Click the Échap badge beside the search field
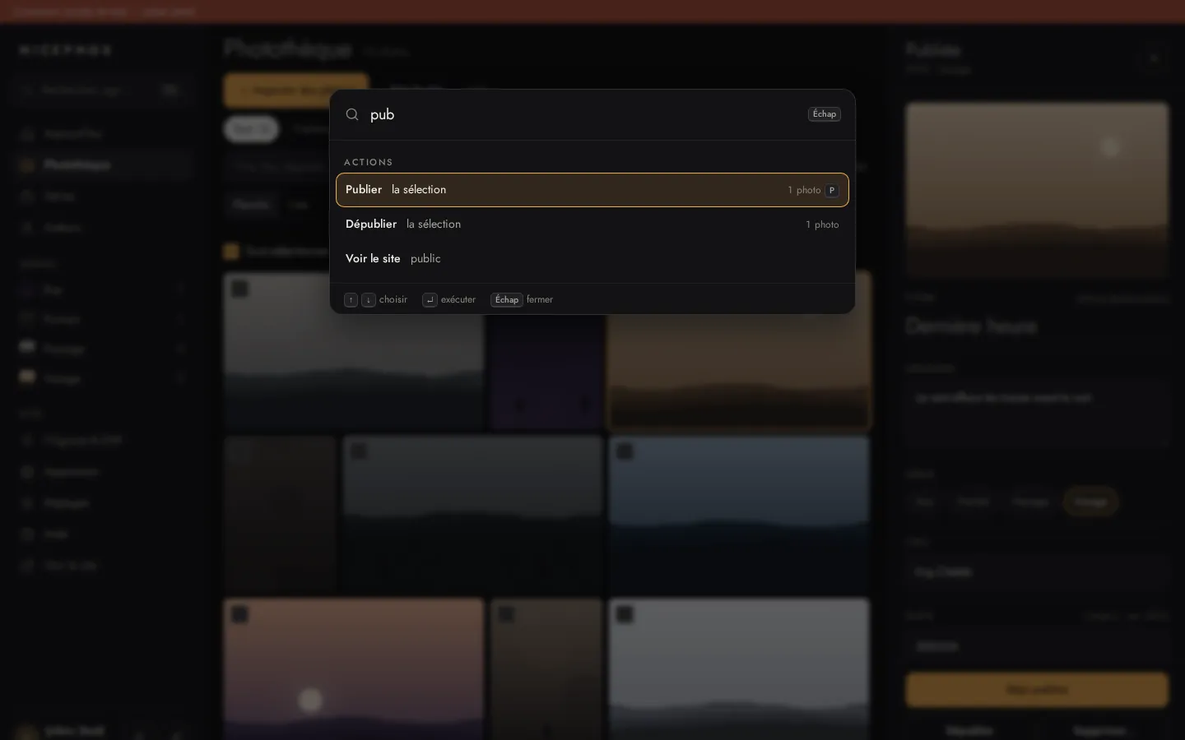Image resolution: width=1185 pixels, height=740 pixels. [x=824, y=114]
